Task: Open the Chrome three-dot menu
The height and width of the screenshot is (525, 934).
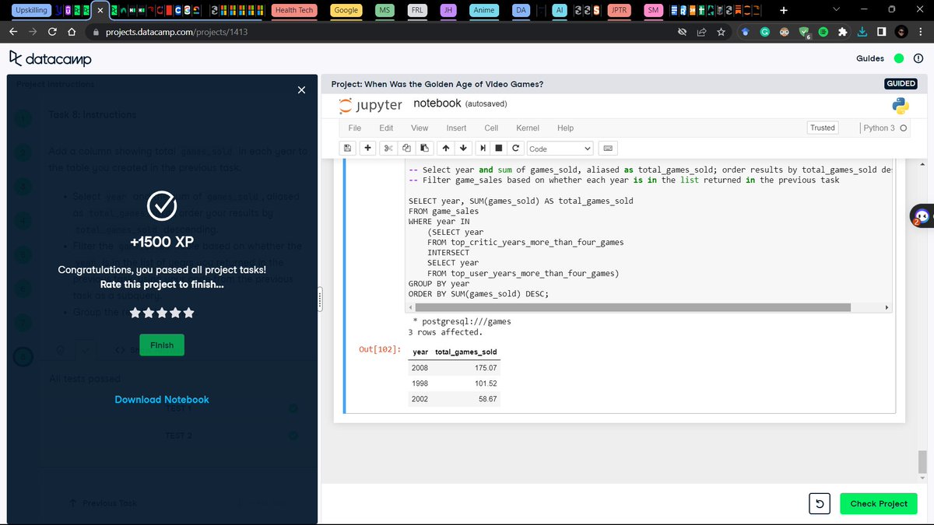Action: [x=921, y=33]
